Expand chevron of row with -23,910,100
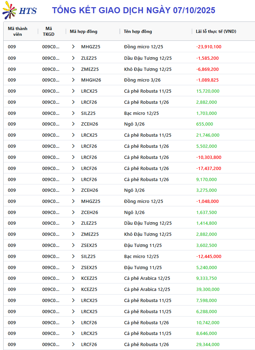This screenshot has width=255, height=350. coord(73,47)
